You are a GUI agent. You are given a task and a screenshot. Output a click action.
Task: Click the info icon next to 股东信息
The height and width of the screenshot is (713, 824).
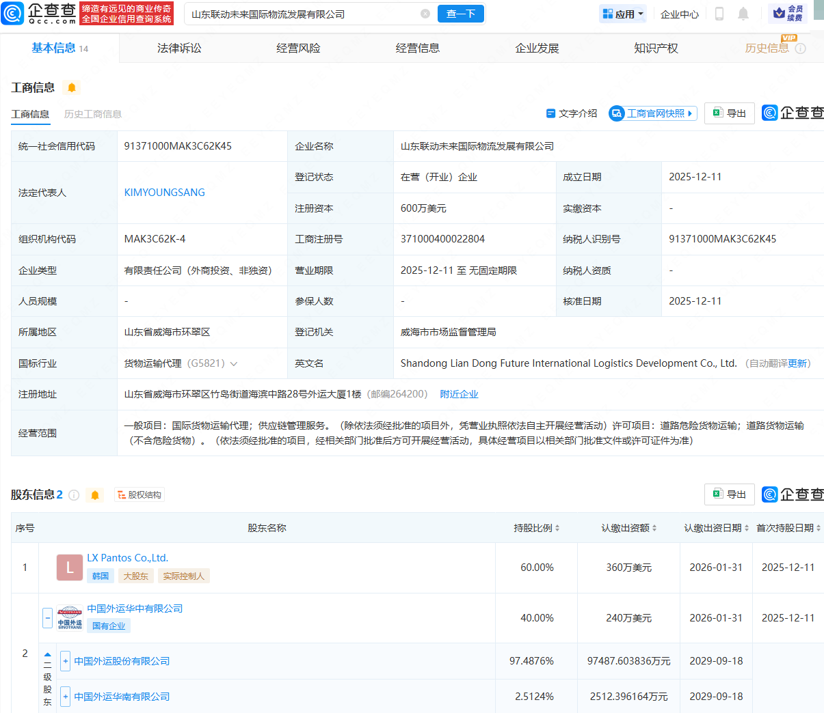(x=74, y=495)
